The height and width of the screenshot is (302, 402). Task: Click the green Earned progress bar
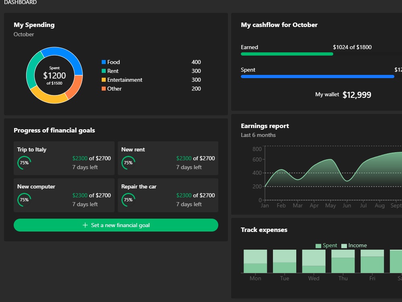[287, 54]
